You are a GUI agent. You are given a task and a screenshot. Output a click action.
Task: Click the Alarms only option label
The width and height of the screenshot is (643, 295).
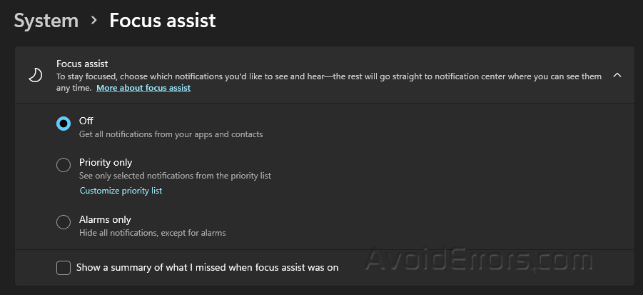pos(105,219)
